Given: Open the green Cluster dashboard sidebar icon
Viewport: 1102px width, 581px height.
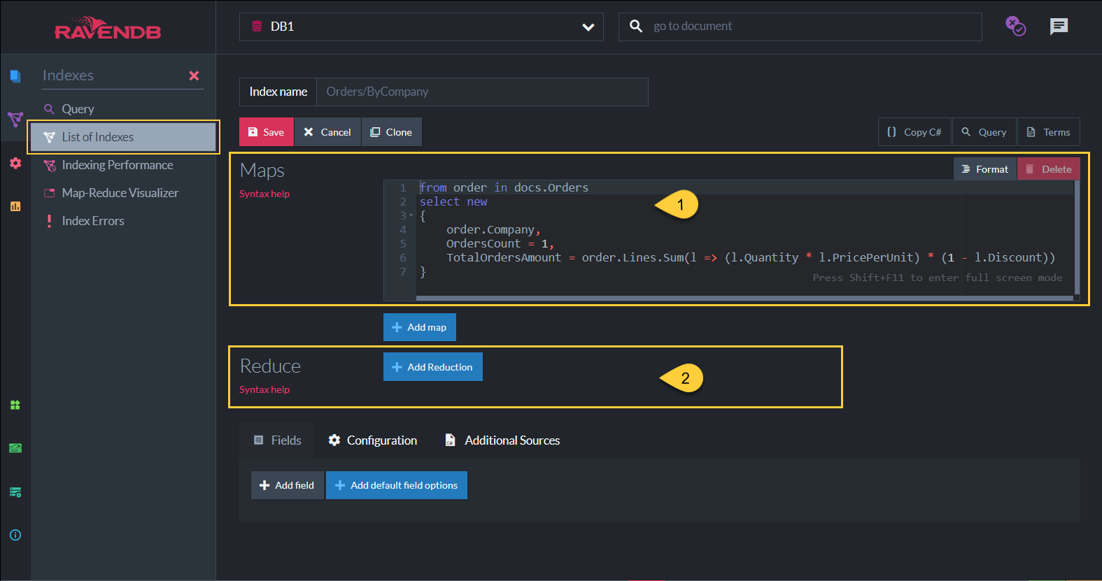Looking at the screenshot, I should [15, 448].
